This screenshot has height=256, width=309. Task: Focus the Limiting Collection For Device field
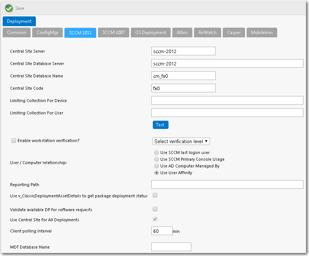(227, 101)
